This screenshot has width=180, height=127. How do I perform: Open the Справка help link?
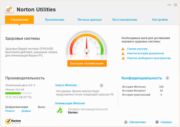click(x=166, y=122)
